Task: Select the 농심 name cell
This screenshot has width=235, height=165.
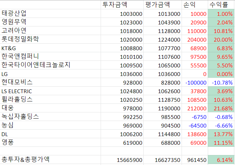Action: tap(50, 125)
